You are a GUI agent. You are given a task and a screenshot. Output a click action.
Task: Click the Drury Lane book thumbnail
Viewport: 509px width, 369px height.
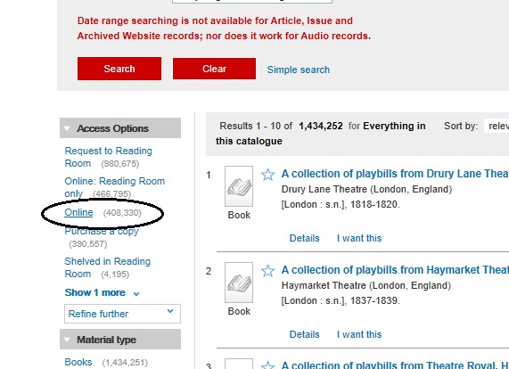pos(239,186)
